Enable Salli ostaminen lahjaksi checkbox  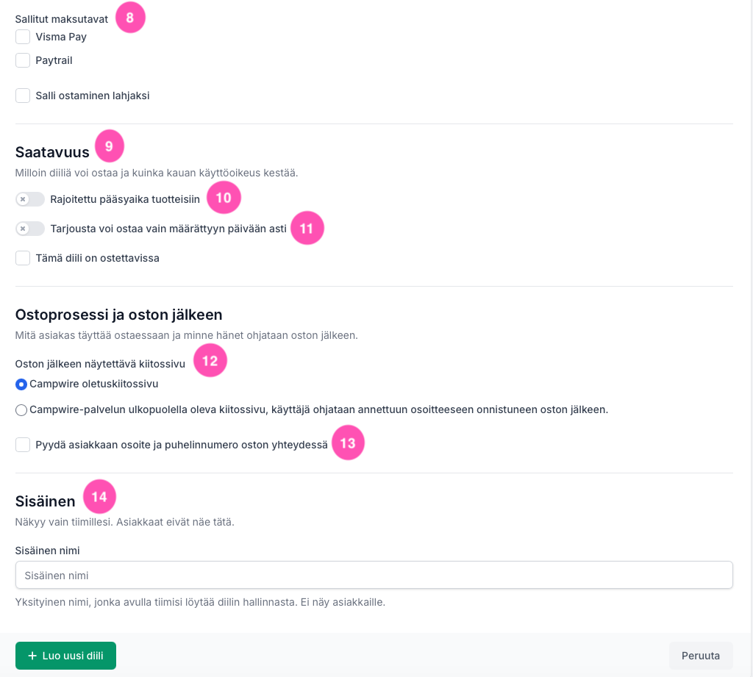click(23, 96)
